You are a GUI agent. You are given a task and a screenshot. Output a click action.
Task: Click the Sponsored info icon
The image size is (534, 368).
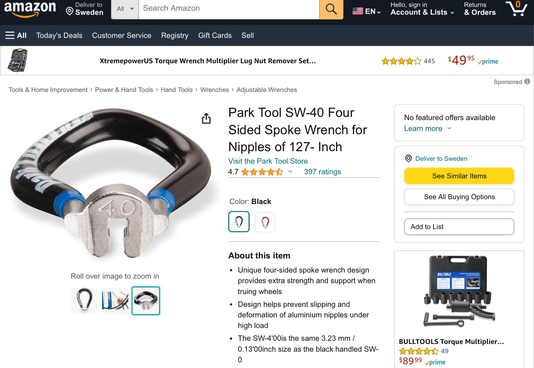click(527, 82)
